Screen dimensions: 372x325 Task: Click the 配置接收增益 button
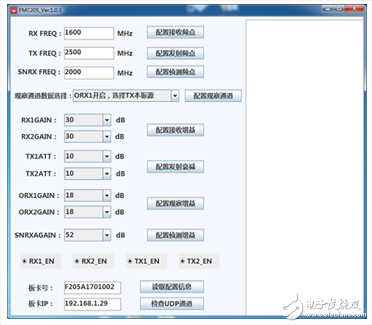(x=175, y=130)
